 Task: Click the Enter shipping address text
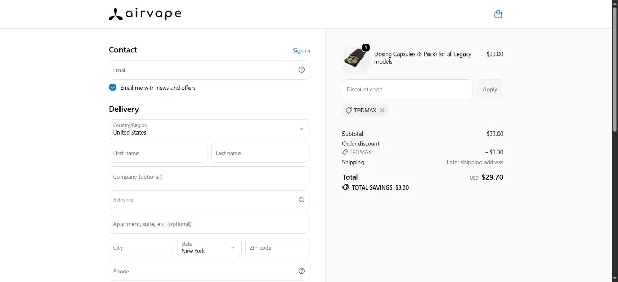pos(475,162)
